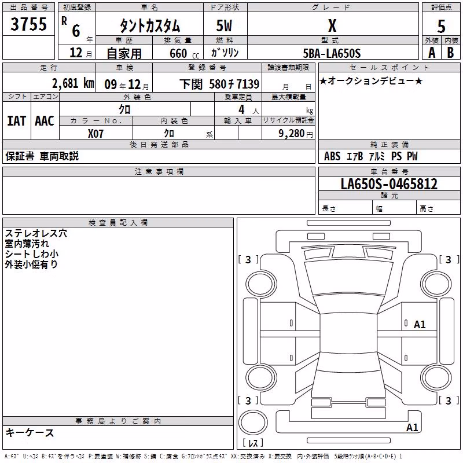Click the interior rating B
This screenshot has height=463, width=463.
450,53
